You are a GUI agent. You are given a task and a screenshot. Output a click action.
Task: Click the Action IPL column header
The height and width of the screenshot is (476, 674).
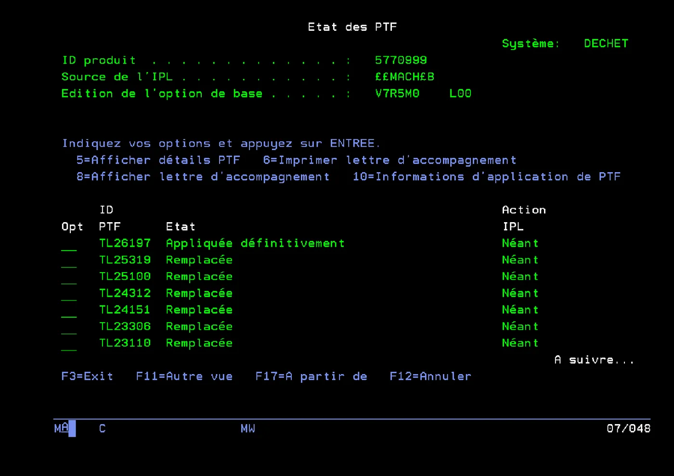click(524, 218)
